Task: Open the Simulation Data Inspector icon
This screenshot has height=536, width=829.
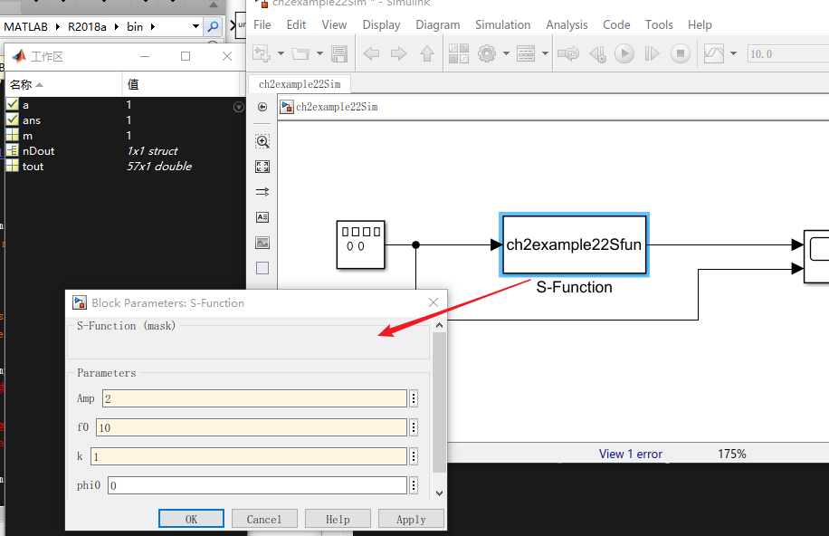Action: click(714, 53)
